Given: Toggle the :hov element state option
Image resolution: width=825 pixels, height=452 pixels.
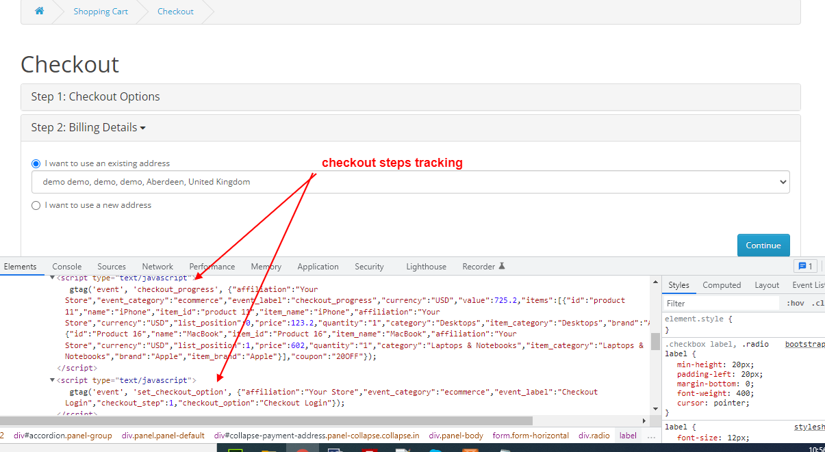Looking at the screenshot, I should point(796,303).
